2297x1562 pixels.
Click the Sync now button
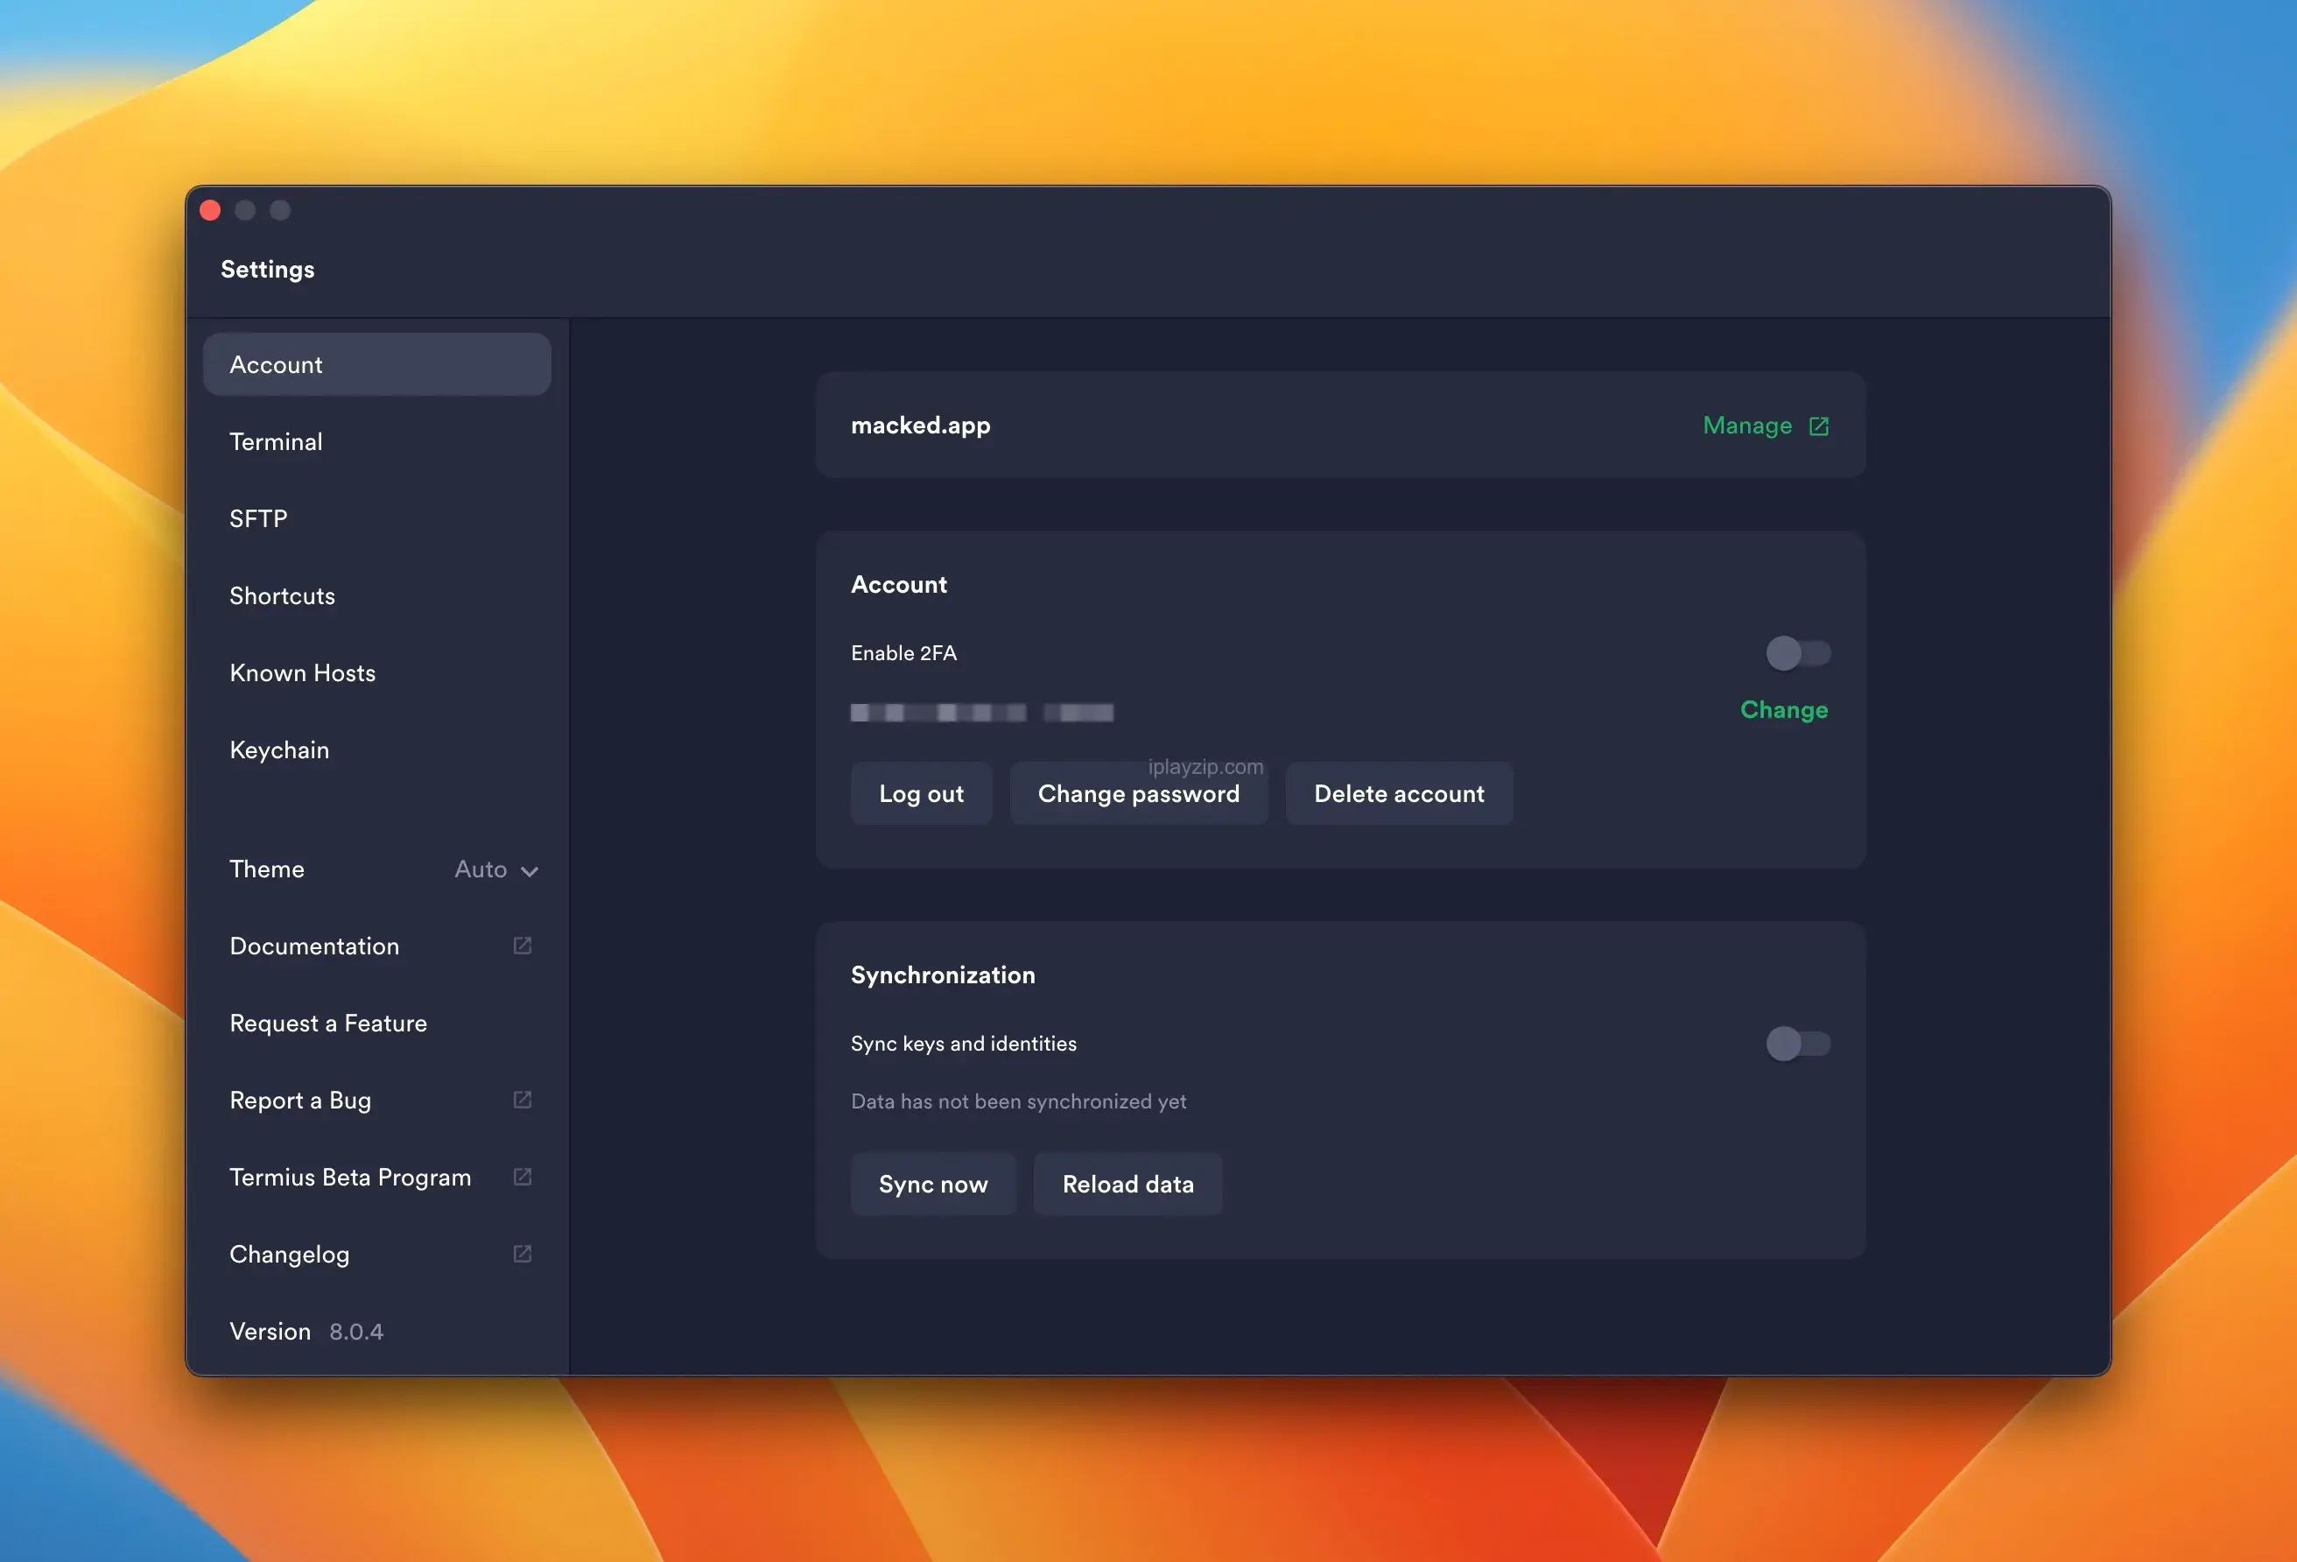click(x=932, y=1182)
